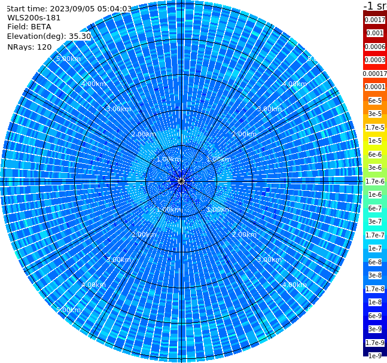The height and width of the screenshot is (363, 387).
Task: Select the upper-left 4.00km range ring label
Action: point(93,84)
